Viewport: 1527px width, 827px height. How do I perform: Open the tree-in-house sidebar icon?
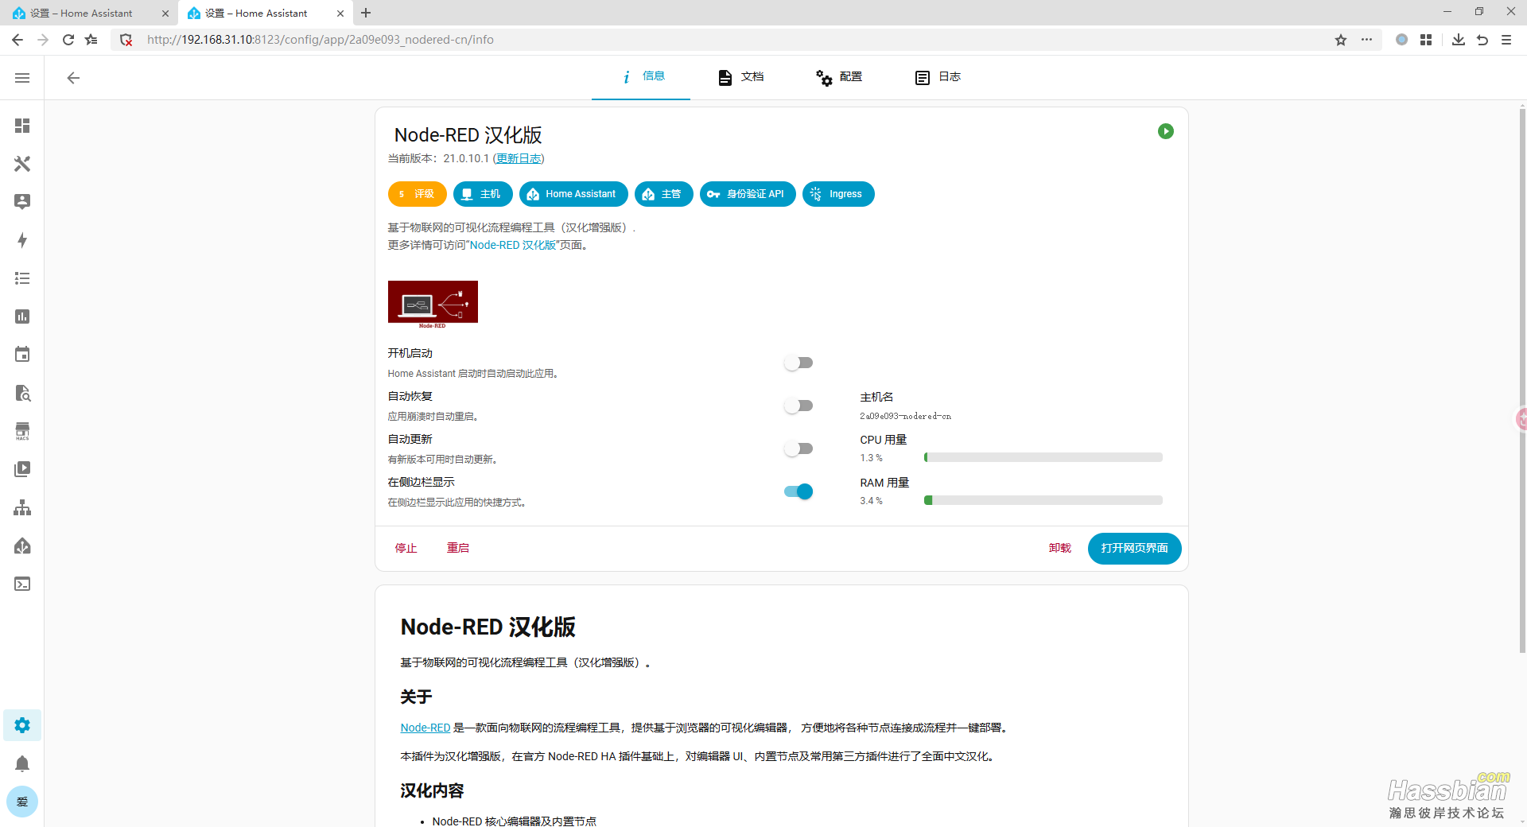click(22, 546)
